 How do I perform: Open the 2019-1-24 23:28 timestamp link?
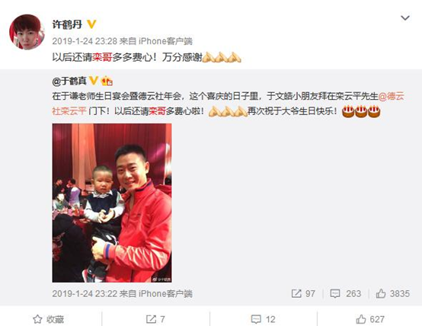point(85,41)
